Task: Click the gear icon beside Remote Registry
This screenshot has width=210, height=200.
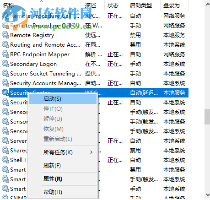Action: [x=5, y=35]
